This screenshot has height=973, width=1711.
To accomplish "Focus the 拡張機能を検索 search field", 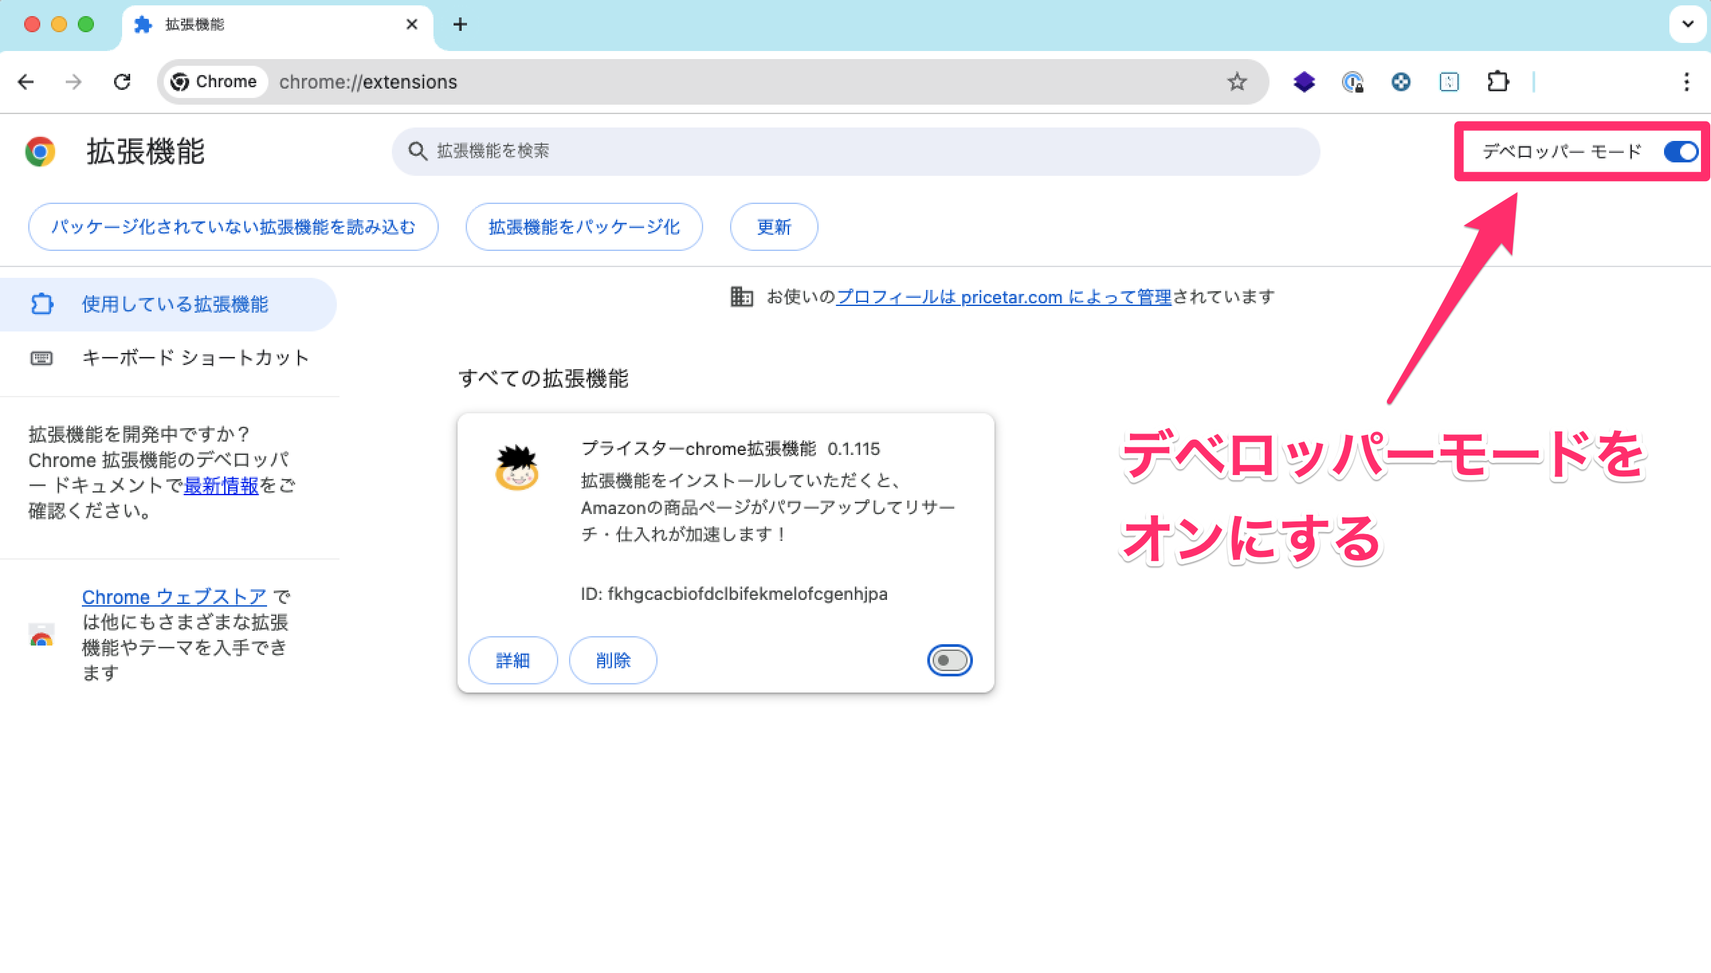I will [x=855, y=152].
